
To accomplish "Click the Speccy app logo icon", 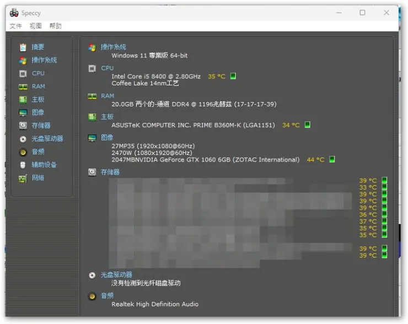I will 14,13.
